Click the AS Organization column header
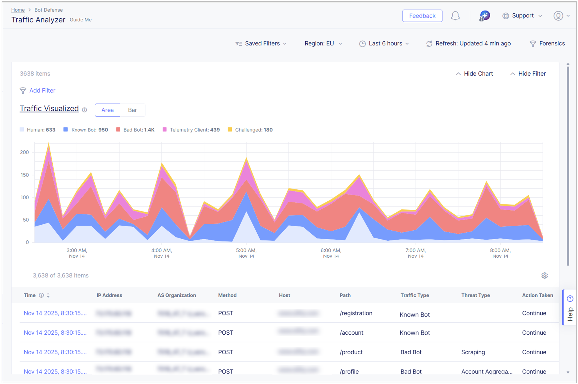The width and height of the screenshot is (578, 384). point(177,295)
